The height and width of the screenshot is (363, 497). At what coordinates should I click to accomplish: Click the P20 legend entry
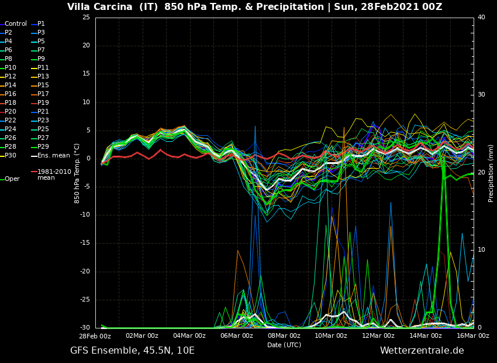point(11,112)
